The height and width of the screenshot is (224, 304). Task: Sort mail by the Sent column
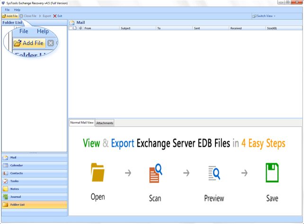pyautogui.click(x=211, y=28)
